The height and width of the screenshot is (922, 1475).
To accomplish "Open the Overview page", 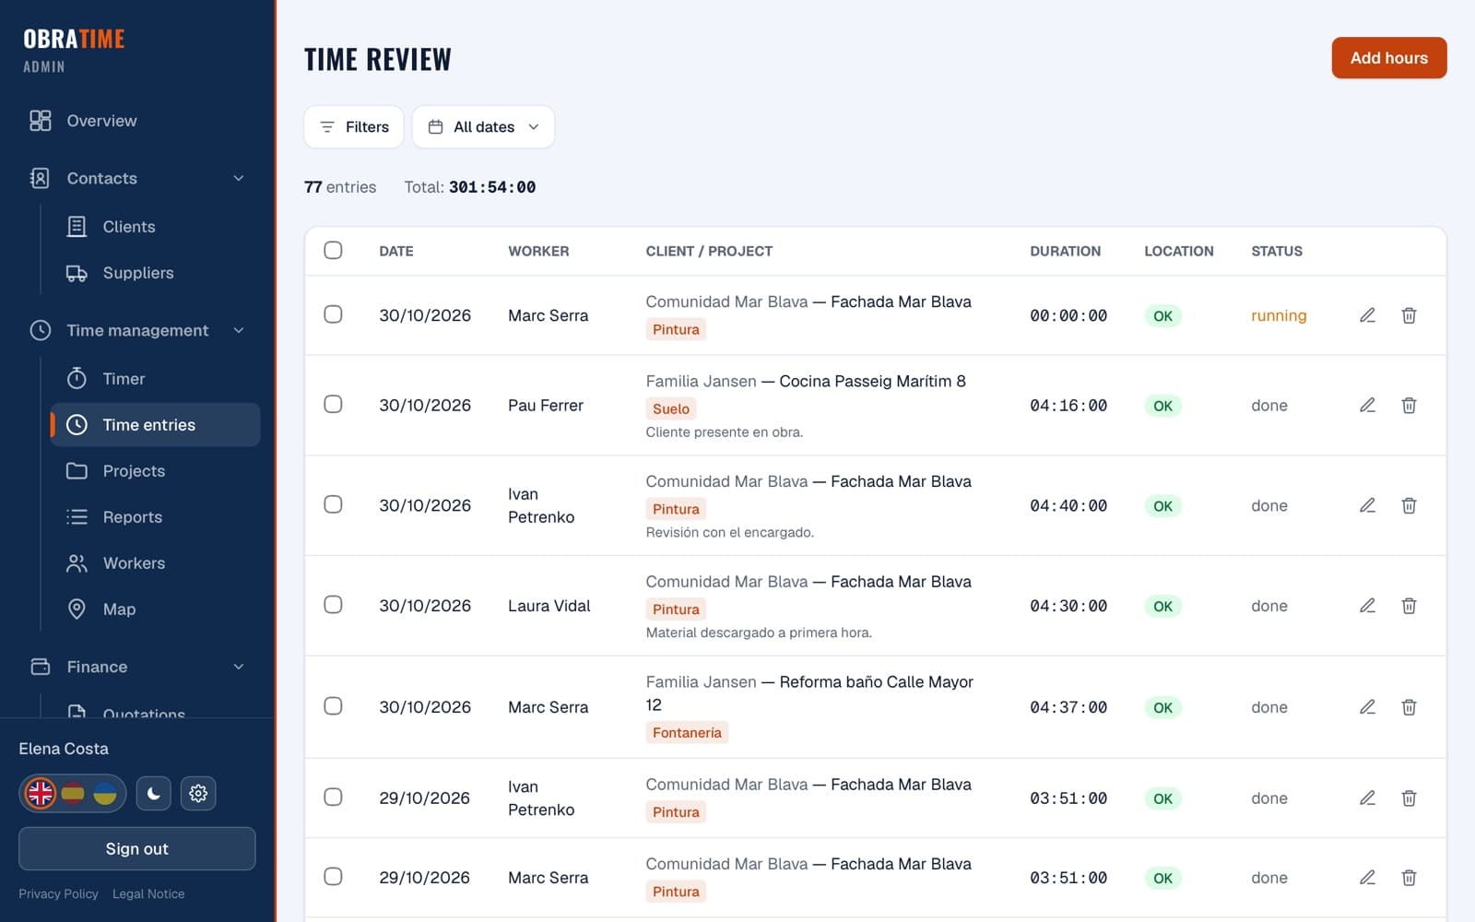I will (x=138, y=121).
